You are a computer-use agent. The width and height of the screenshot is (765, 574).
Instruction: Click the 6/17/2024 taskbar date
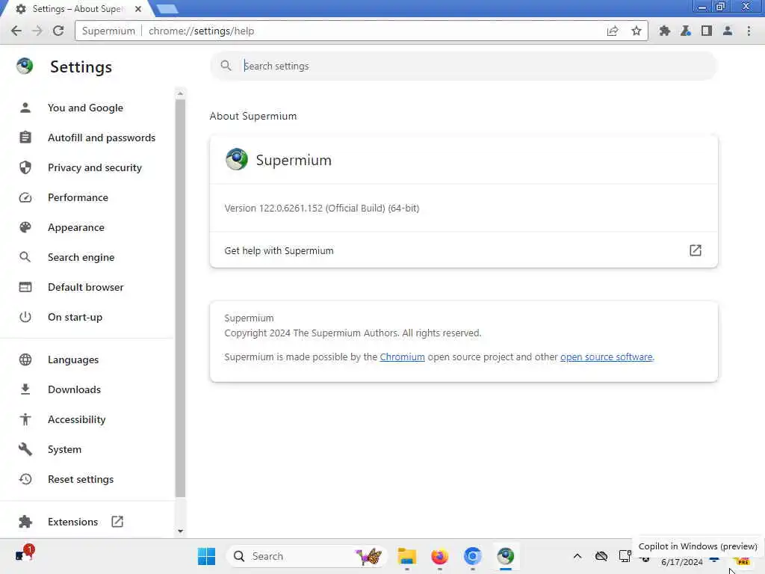point(681,562)
